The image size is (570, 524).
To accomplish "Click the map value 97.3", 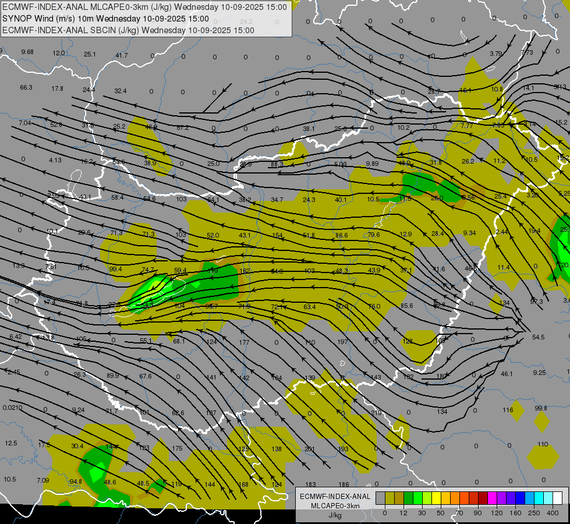I will click(x=537, y=302).
